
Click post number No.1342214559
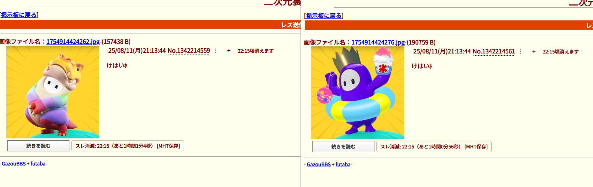click(x=189, y=50)
